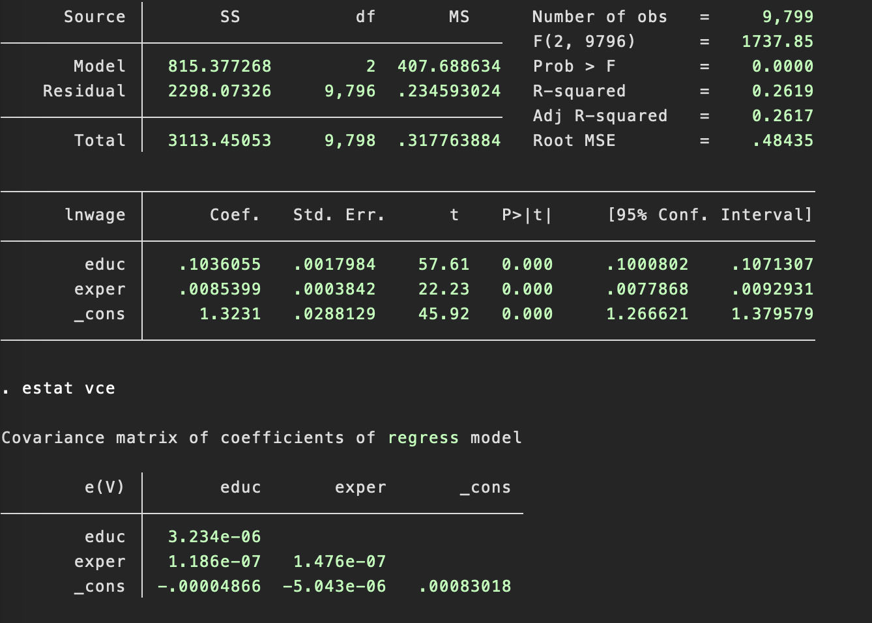Screen dimensions: 872x623
Task: Click the Model sum of squares 815.377268
Action: tap(219, 66)
